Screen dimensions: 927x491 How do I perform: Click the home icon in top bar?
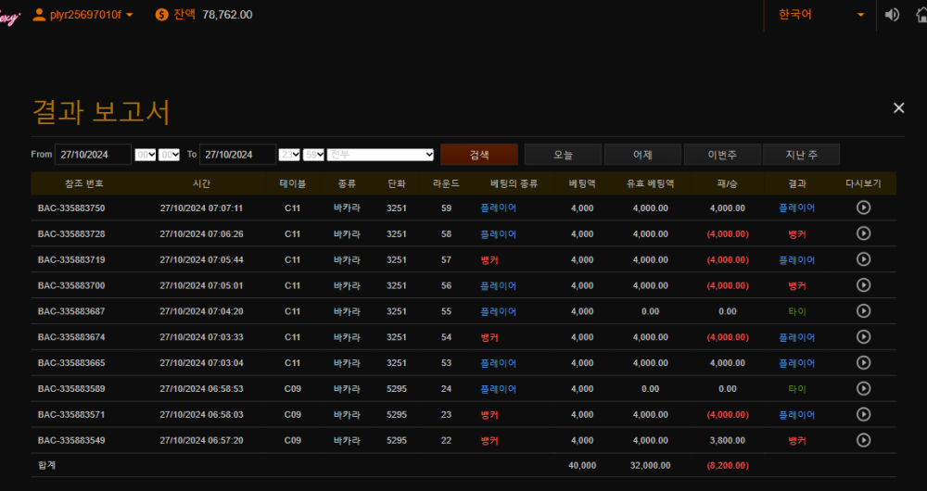click(x=920, y=15)
